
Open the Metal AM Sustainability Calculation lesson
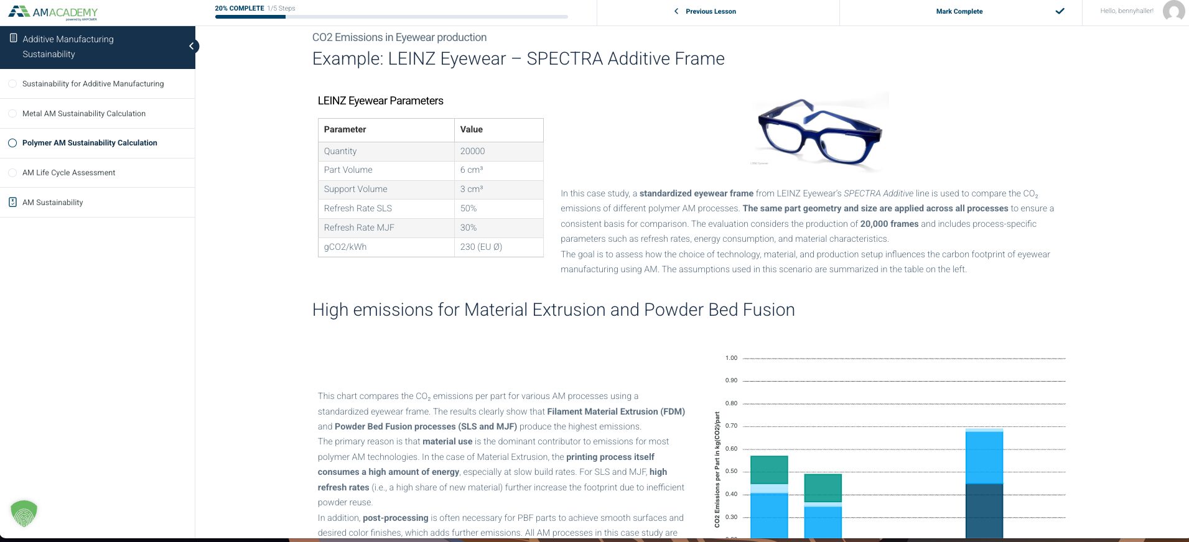click(x=84, y=114)
